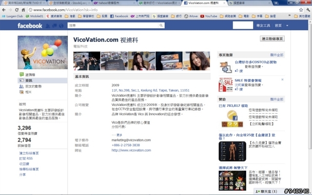Click 顯示全部 in the page recommendations header
Viewport: 312px width, 195px height.
276,55
